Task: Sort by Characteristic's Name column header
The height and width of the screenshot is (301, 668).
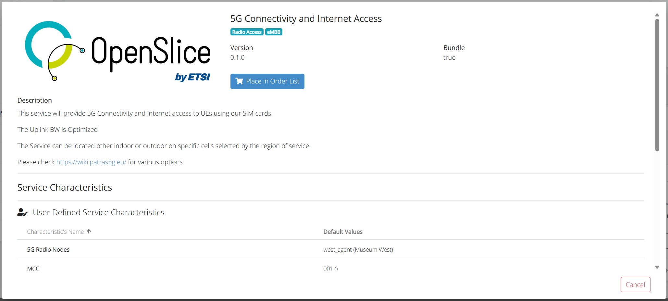Action: tap(56, 232)
